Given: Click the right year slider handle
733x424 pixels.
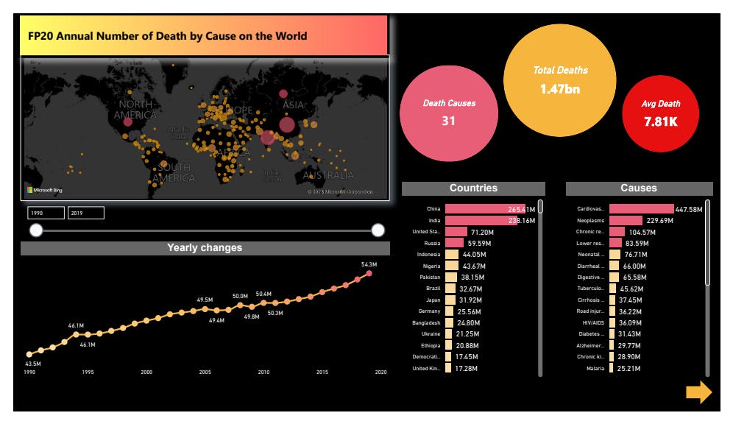Looking at the screenshot, I should click(378, 230).
